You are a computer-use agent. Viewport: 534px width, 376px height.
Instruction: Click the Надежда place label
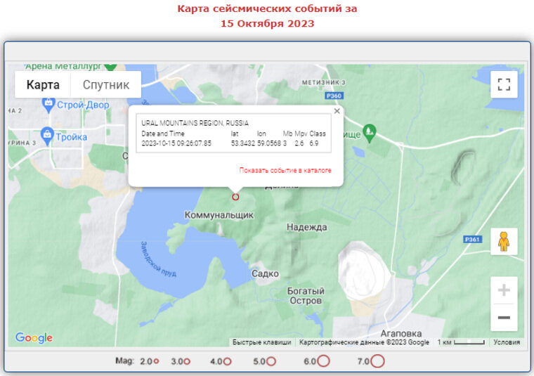[x=306, y=227]
